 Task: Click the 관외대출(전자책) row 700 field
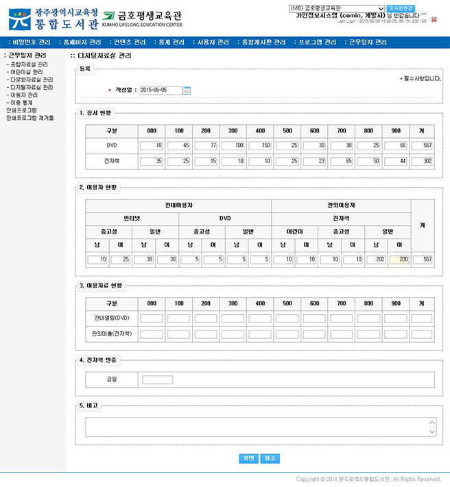coord(342,334)
